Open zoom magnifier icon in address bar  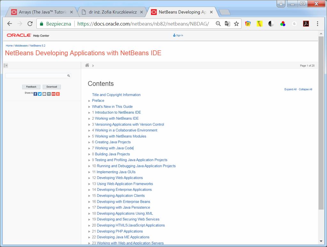[218, 24]
